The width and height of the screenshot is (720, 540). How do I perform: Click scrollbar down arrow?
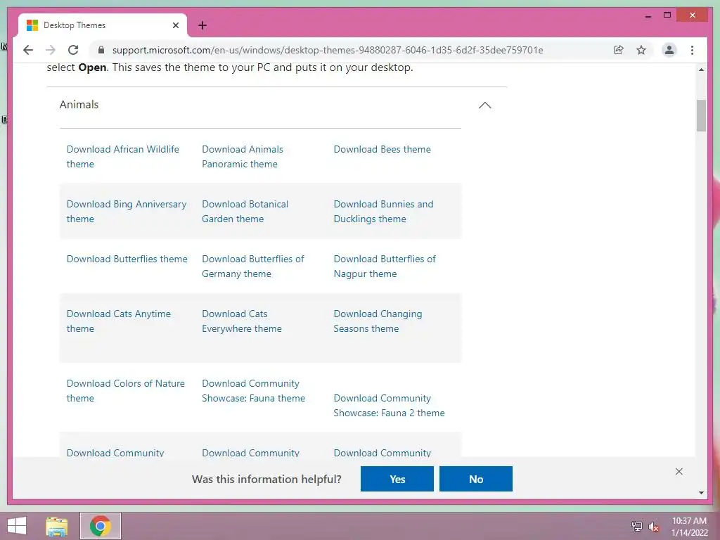click(x=701, y=493)
